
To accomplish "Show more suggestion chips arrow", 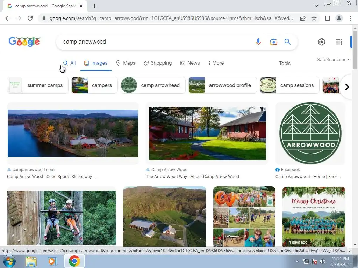I will pos(347,87).
